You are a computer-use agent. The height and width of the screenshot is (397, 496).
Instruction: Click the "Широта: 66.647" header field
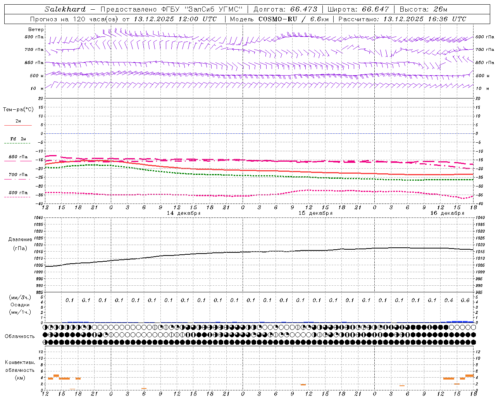point(358,9)
